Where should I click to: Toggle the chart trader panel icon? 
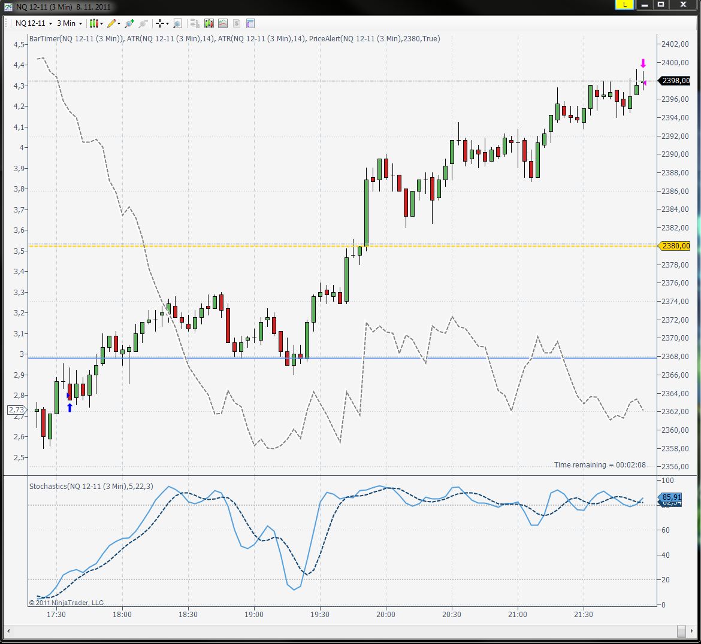pyautogui.click(x=195, y=24)
